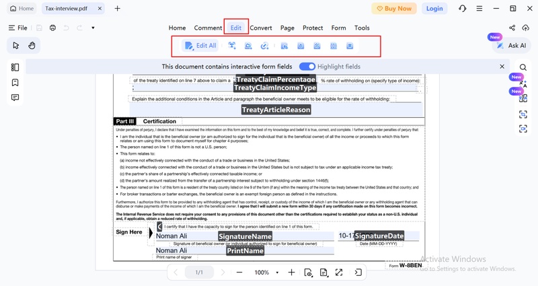Viewport: 538px width, 286px height.
Task: Open the search magnifier on right sidebar
Action: click(x=523, y=67)
